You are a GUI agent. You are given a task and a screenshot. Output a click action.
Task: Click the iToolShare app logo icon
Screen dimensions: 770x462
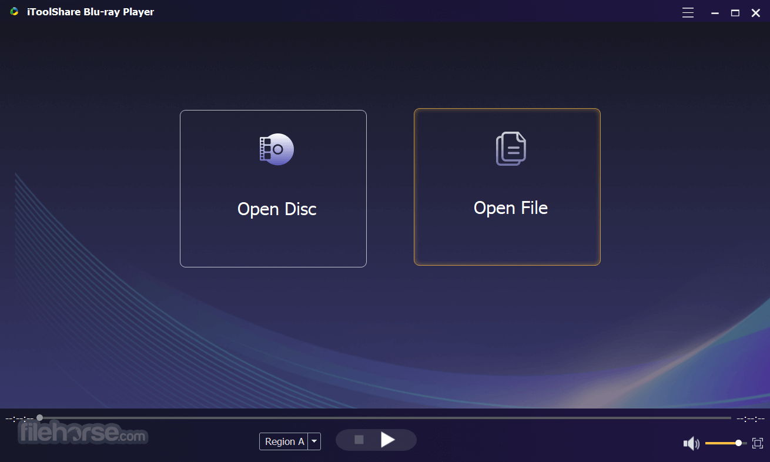pos(14,12)
